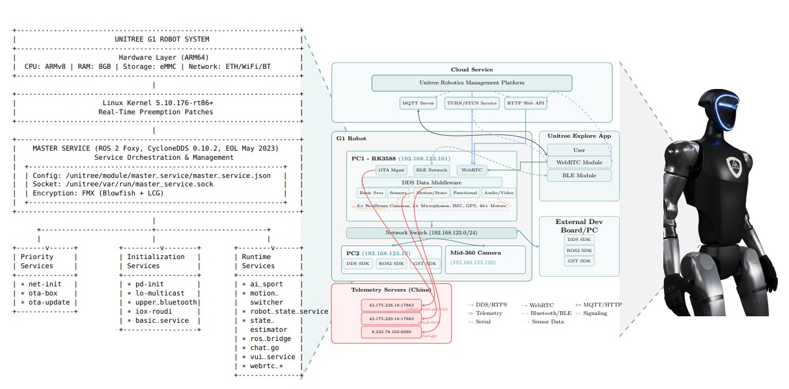Click the Network Switch bar
The width and height of the screenshot is (789, 389).
432,232
